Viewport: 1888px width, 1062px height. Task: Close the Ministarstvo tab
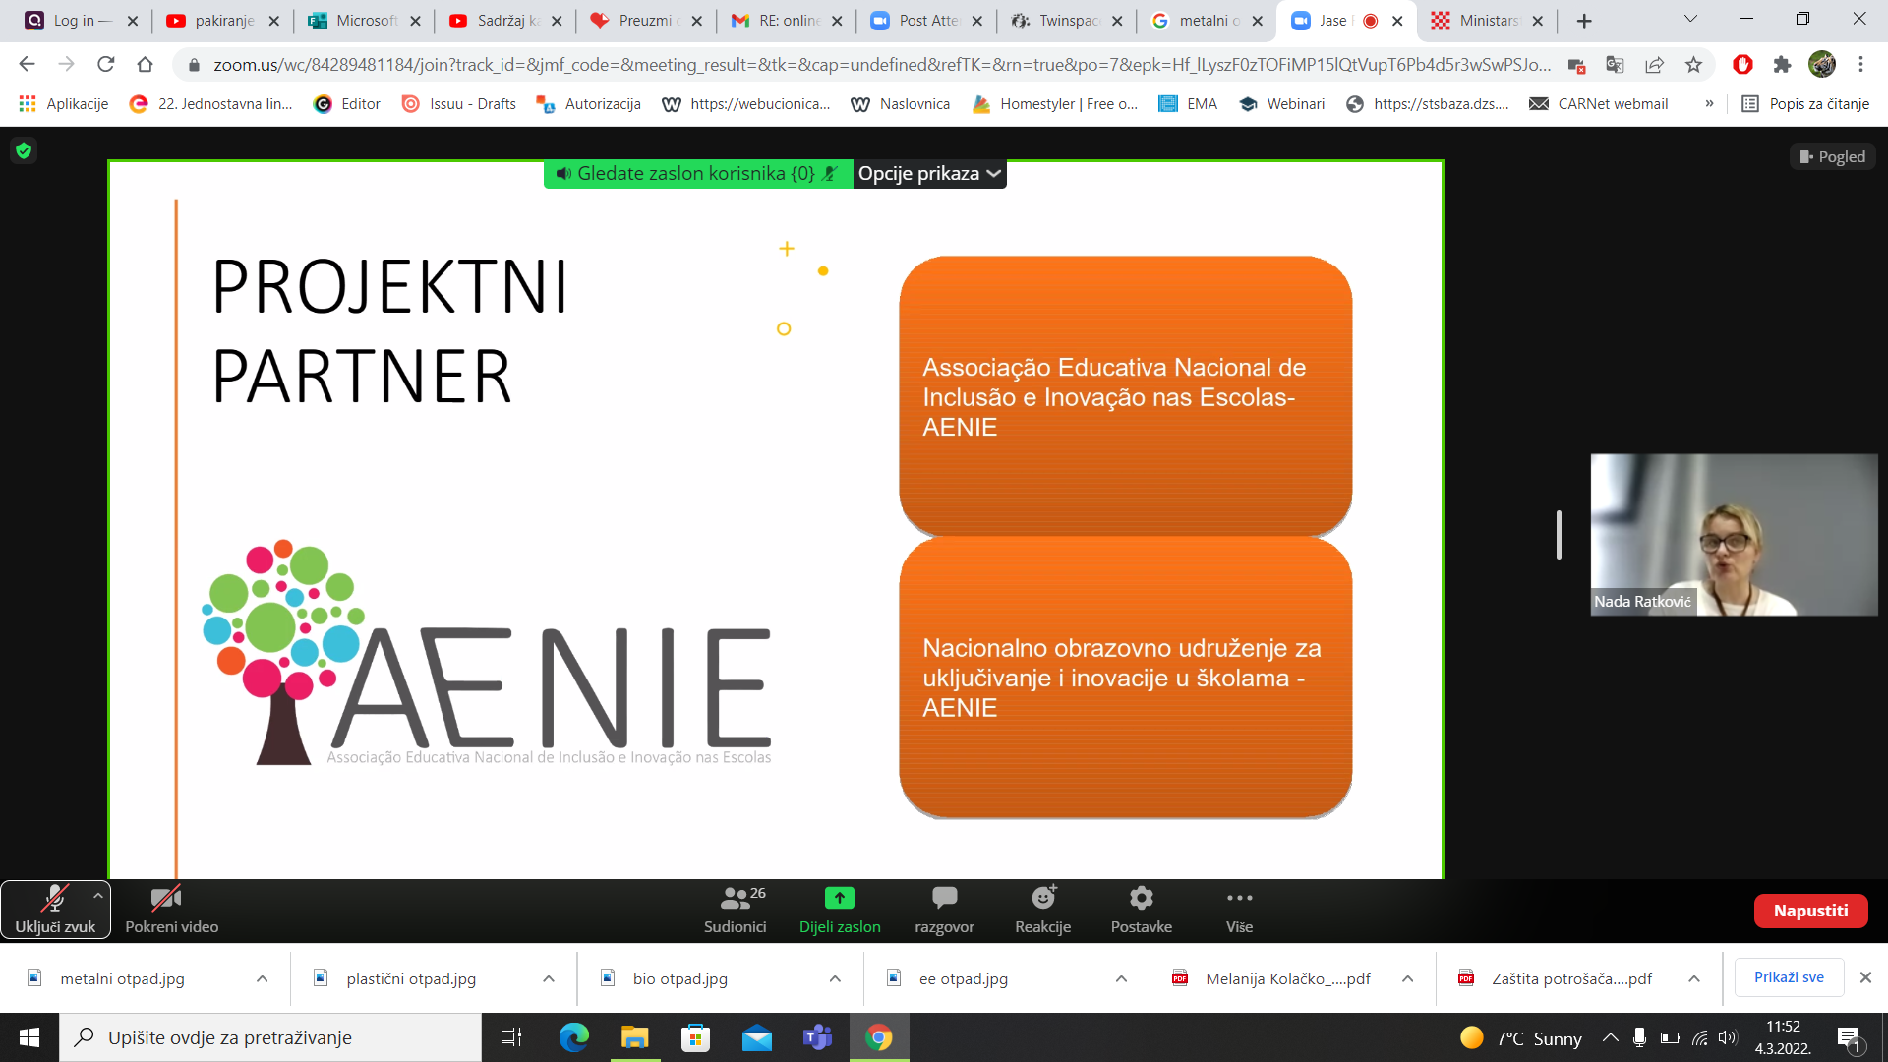tap(1537, 21)
